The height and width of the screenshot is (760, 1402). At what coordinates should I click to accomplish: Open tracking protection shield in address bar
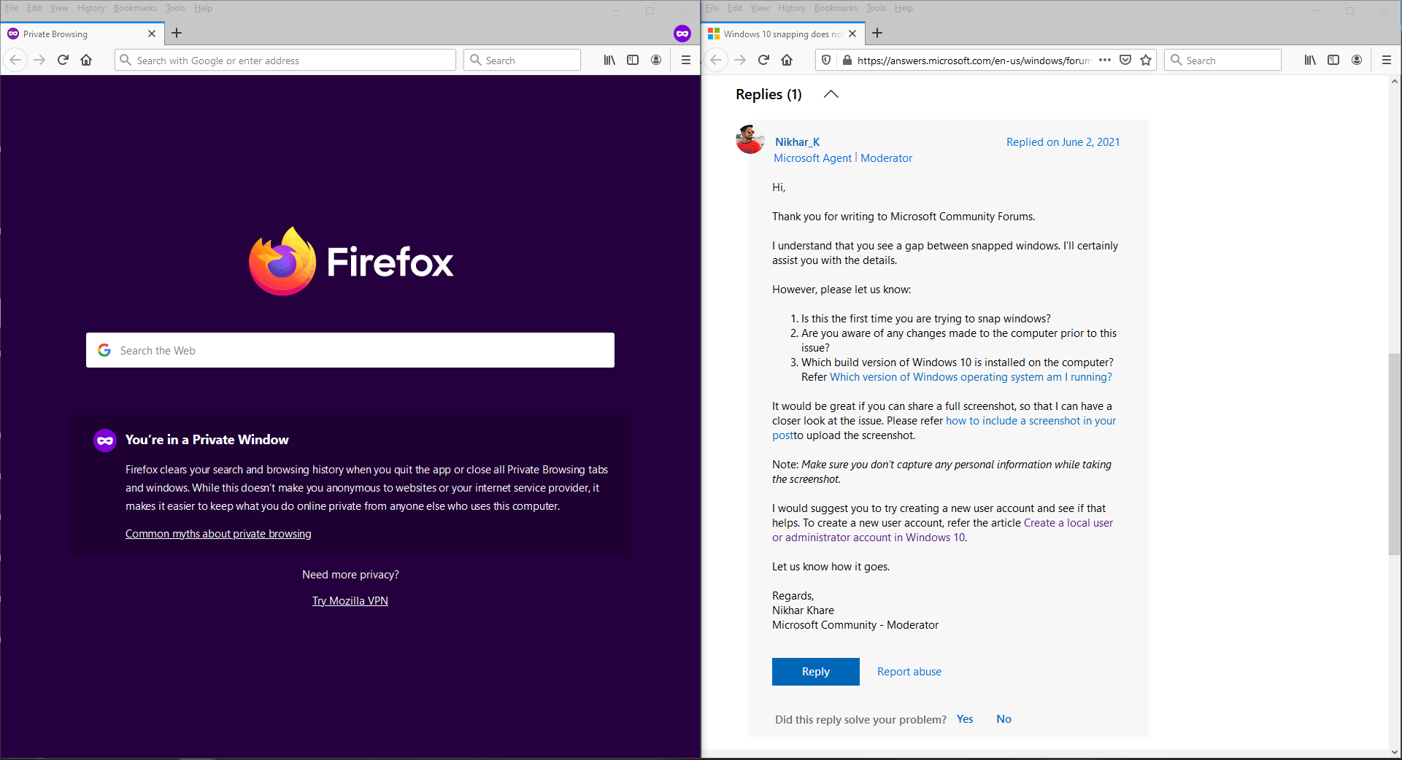[x=826, y=61]
